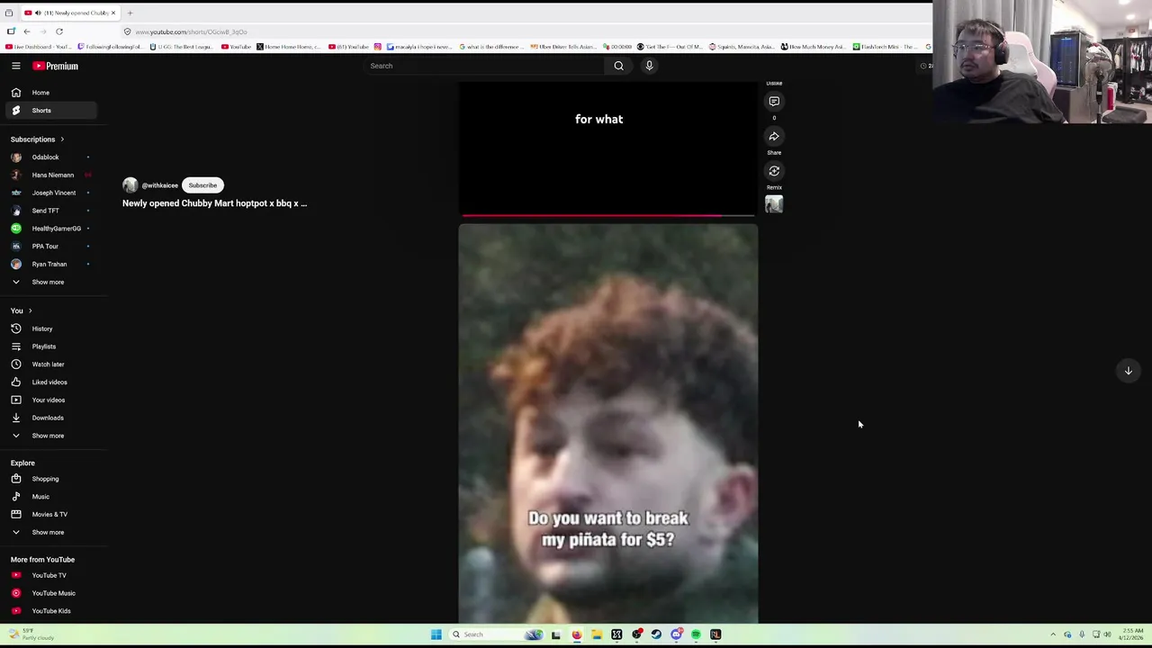Image resolution: width=1152 pixels, height=648 pixels.
Task: Expand the Subscriptions section arrow
Action: (x=62, y=139)
